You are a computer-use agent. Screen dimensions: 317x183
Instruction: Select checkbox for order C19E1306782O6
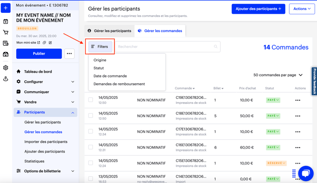pyautogui.click(x=91, y=100)
